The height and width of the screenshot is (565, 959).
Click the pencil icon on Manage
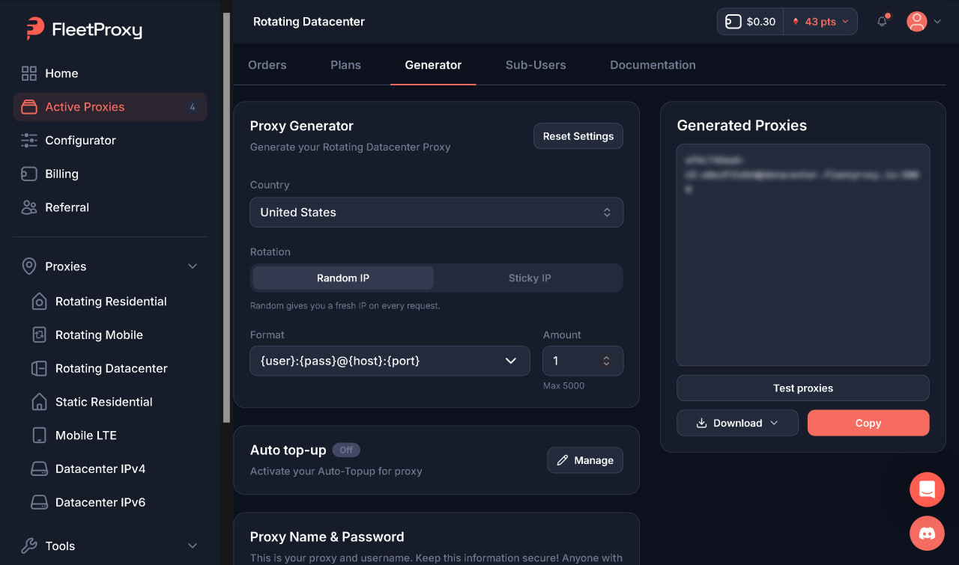562,460
